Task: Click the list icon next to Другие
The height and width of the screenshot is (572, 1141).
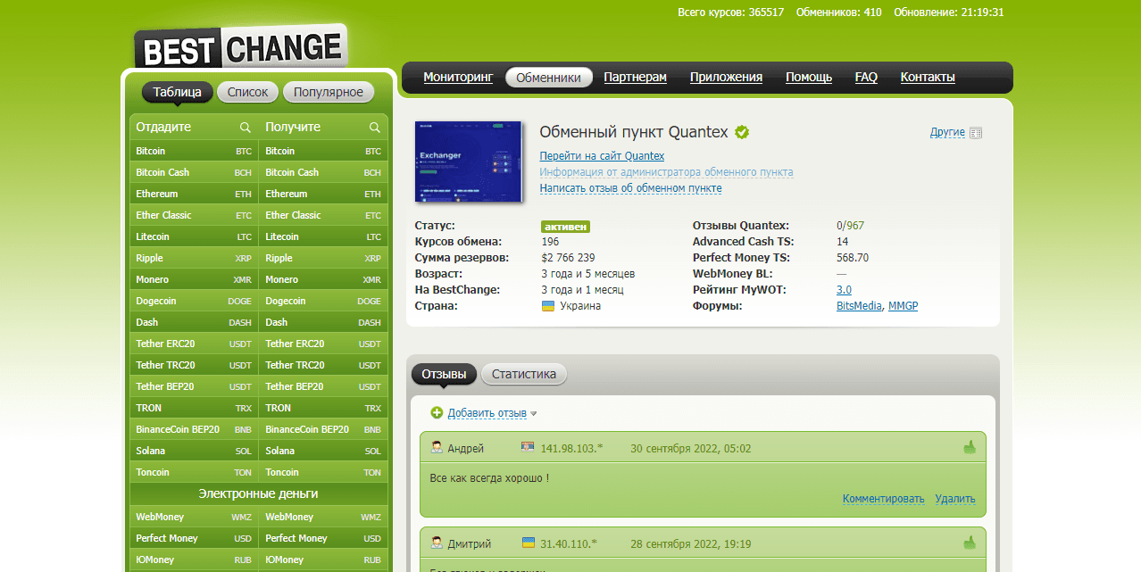Action: [976, 133]
